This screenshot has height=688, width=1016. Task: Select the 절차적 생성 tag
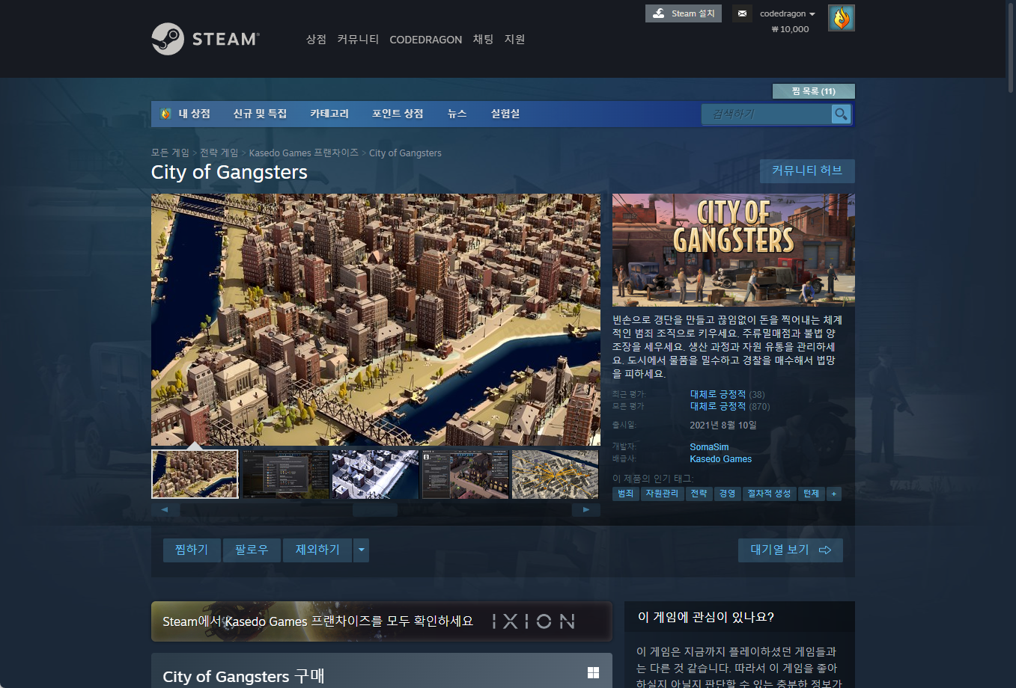769,494
